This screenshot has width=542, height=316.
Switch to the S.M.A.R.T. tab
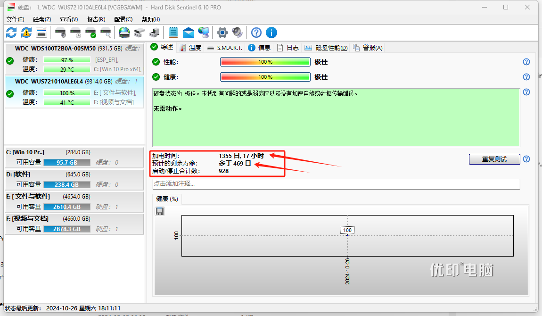point(225,48)
